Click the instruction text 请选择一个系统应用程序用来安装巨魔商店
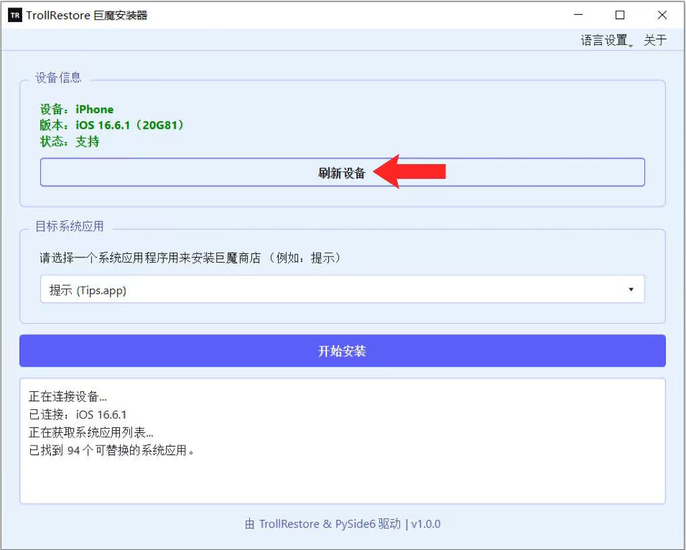Image resolution: width=686 pixels, height=550 pixels. click(149, 258)
